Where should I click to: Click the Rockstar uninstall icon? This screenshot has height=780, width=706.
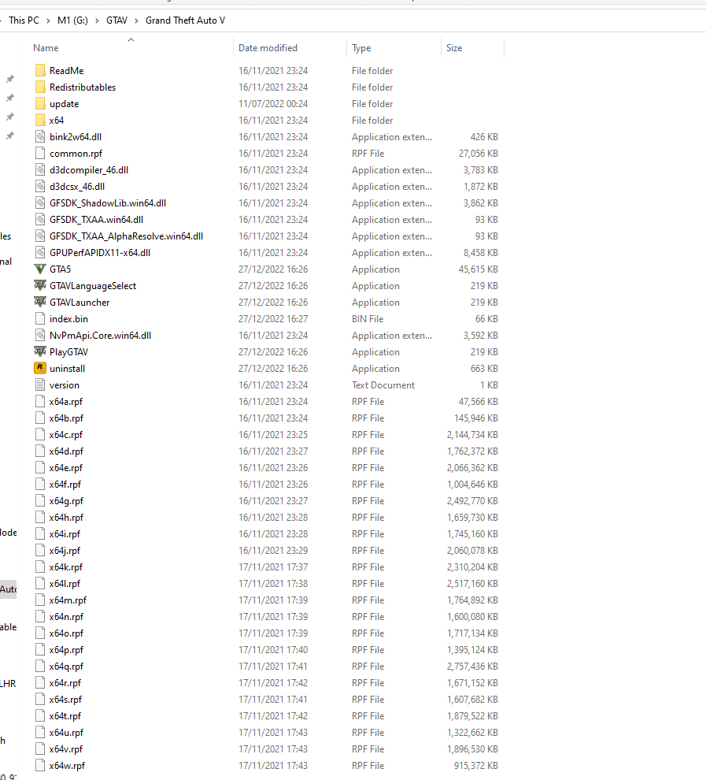40,368
